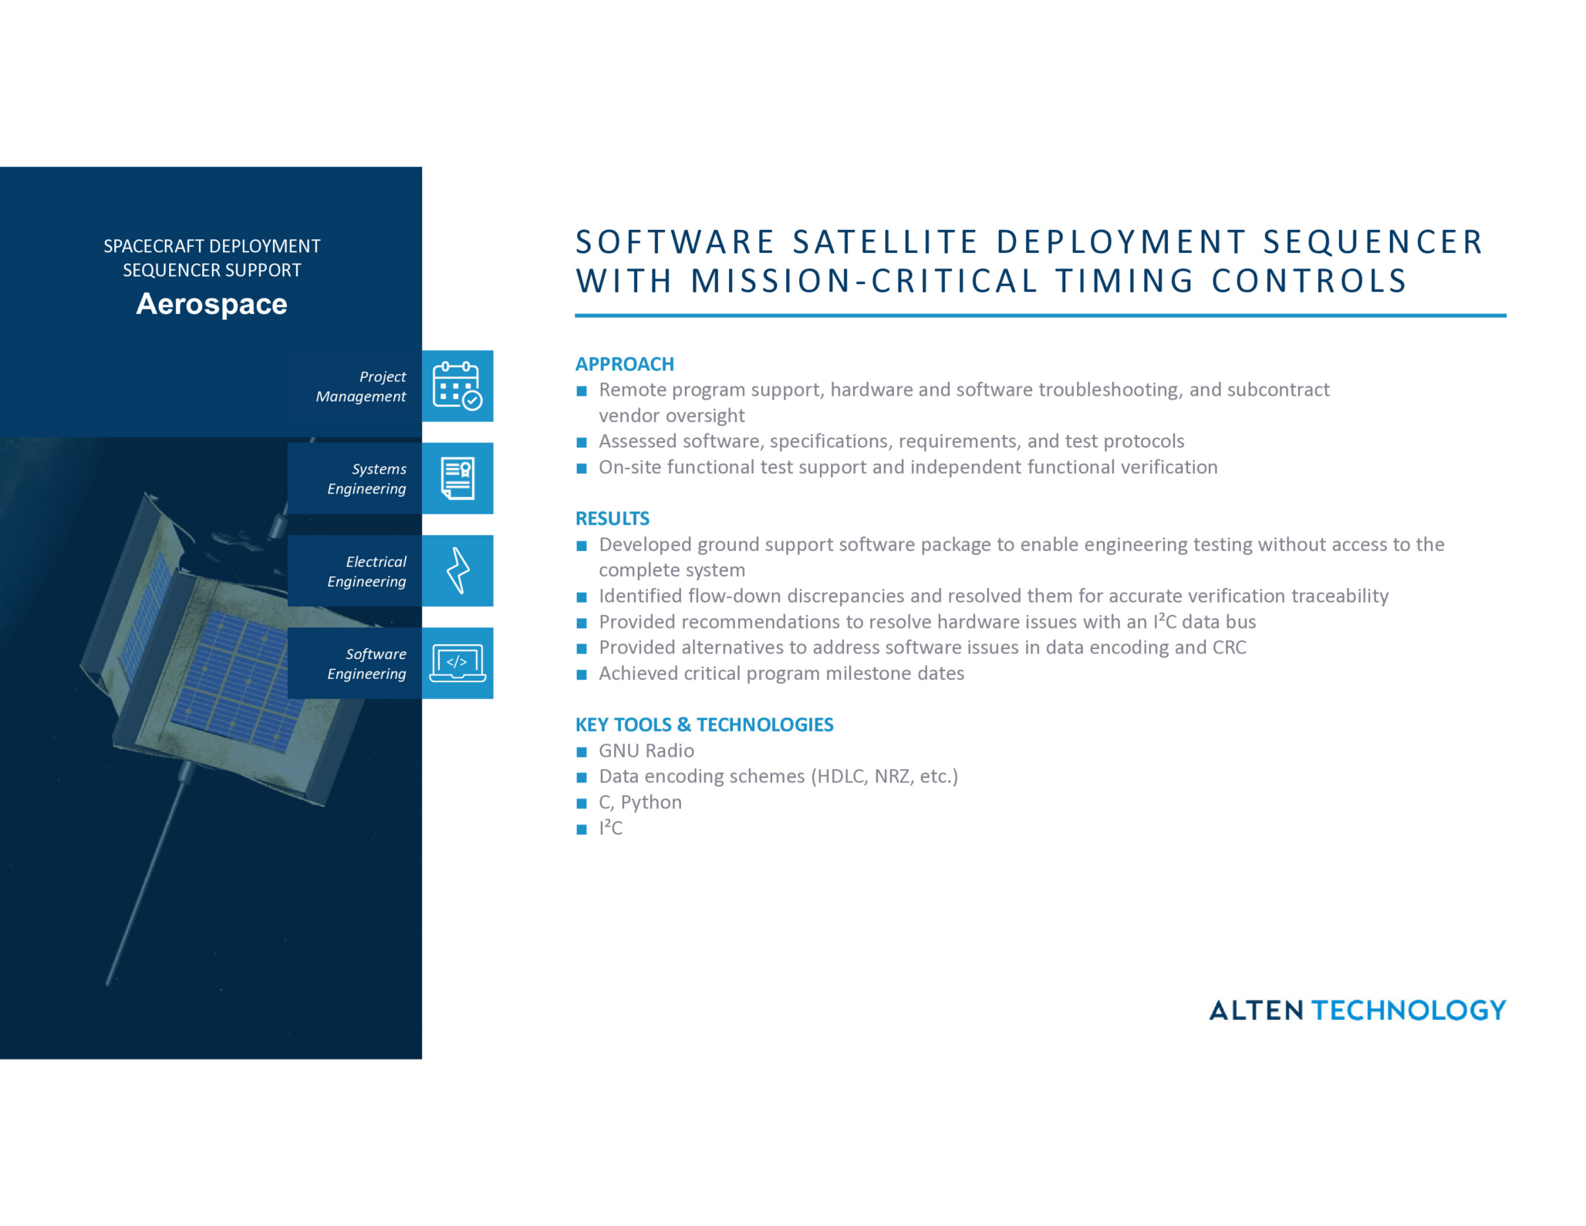Click the bullet square beside GNU Radio
This screenshot has width=1586, height=1226.
tap(583, 751)
